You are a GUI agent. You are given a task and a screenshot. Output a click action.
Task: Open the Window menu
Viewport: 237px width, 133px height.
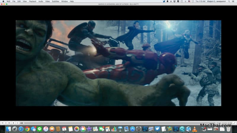(65, 1)
